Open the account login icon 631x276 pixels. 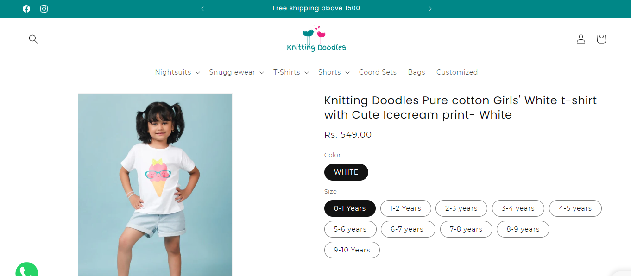click(581, 39)
